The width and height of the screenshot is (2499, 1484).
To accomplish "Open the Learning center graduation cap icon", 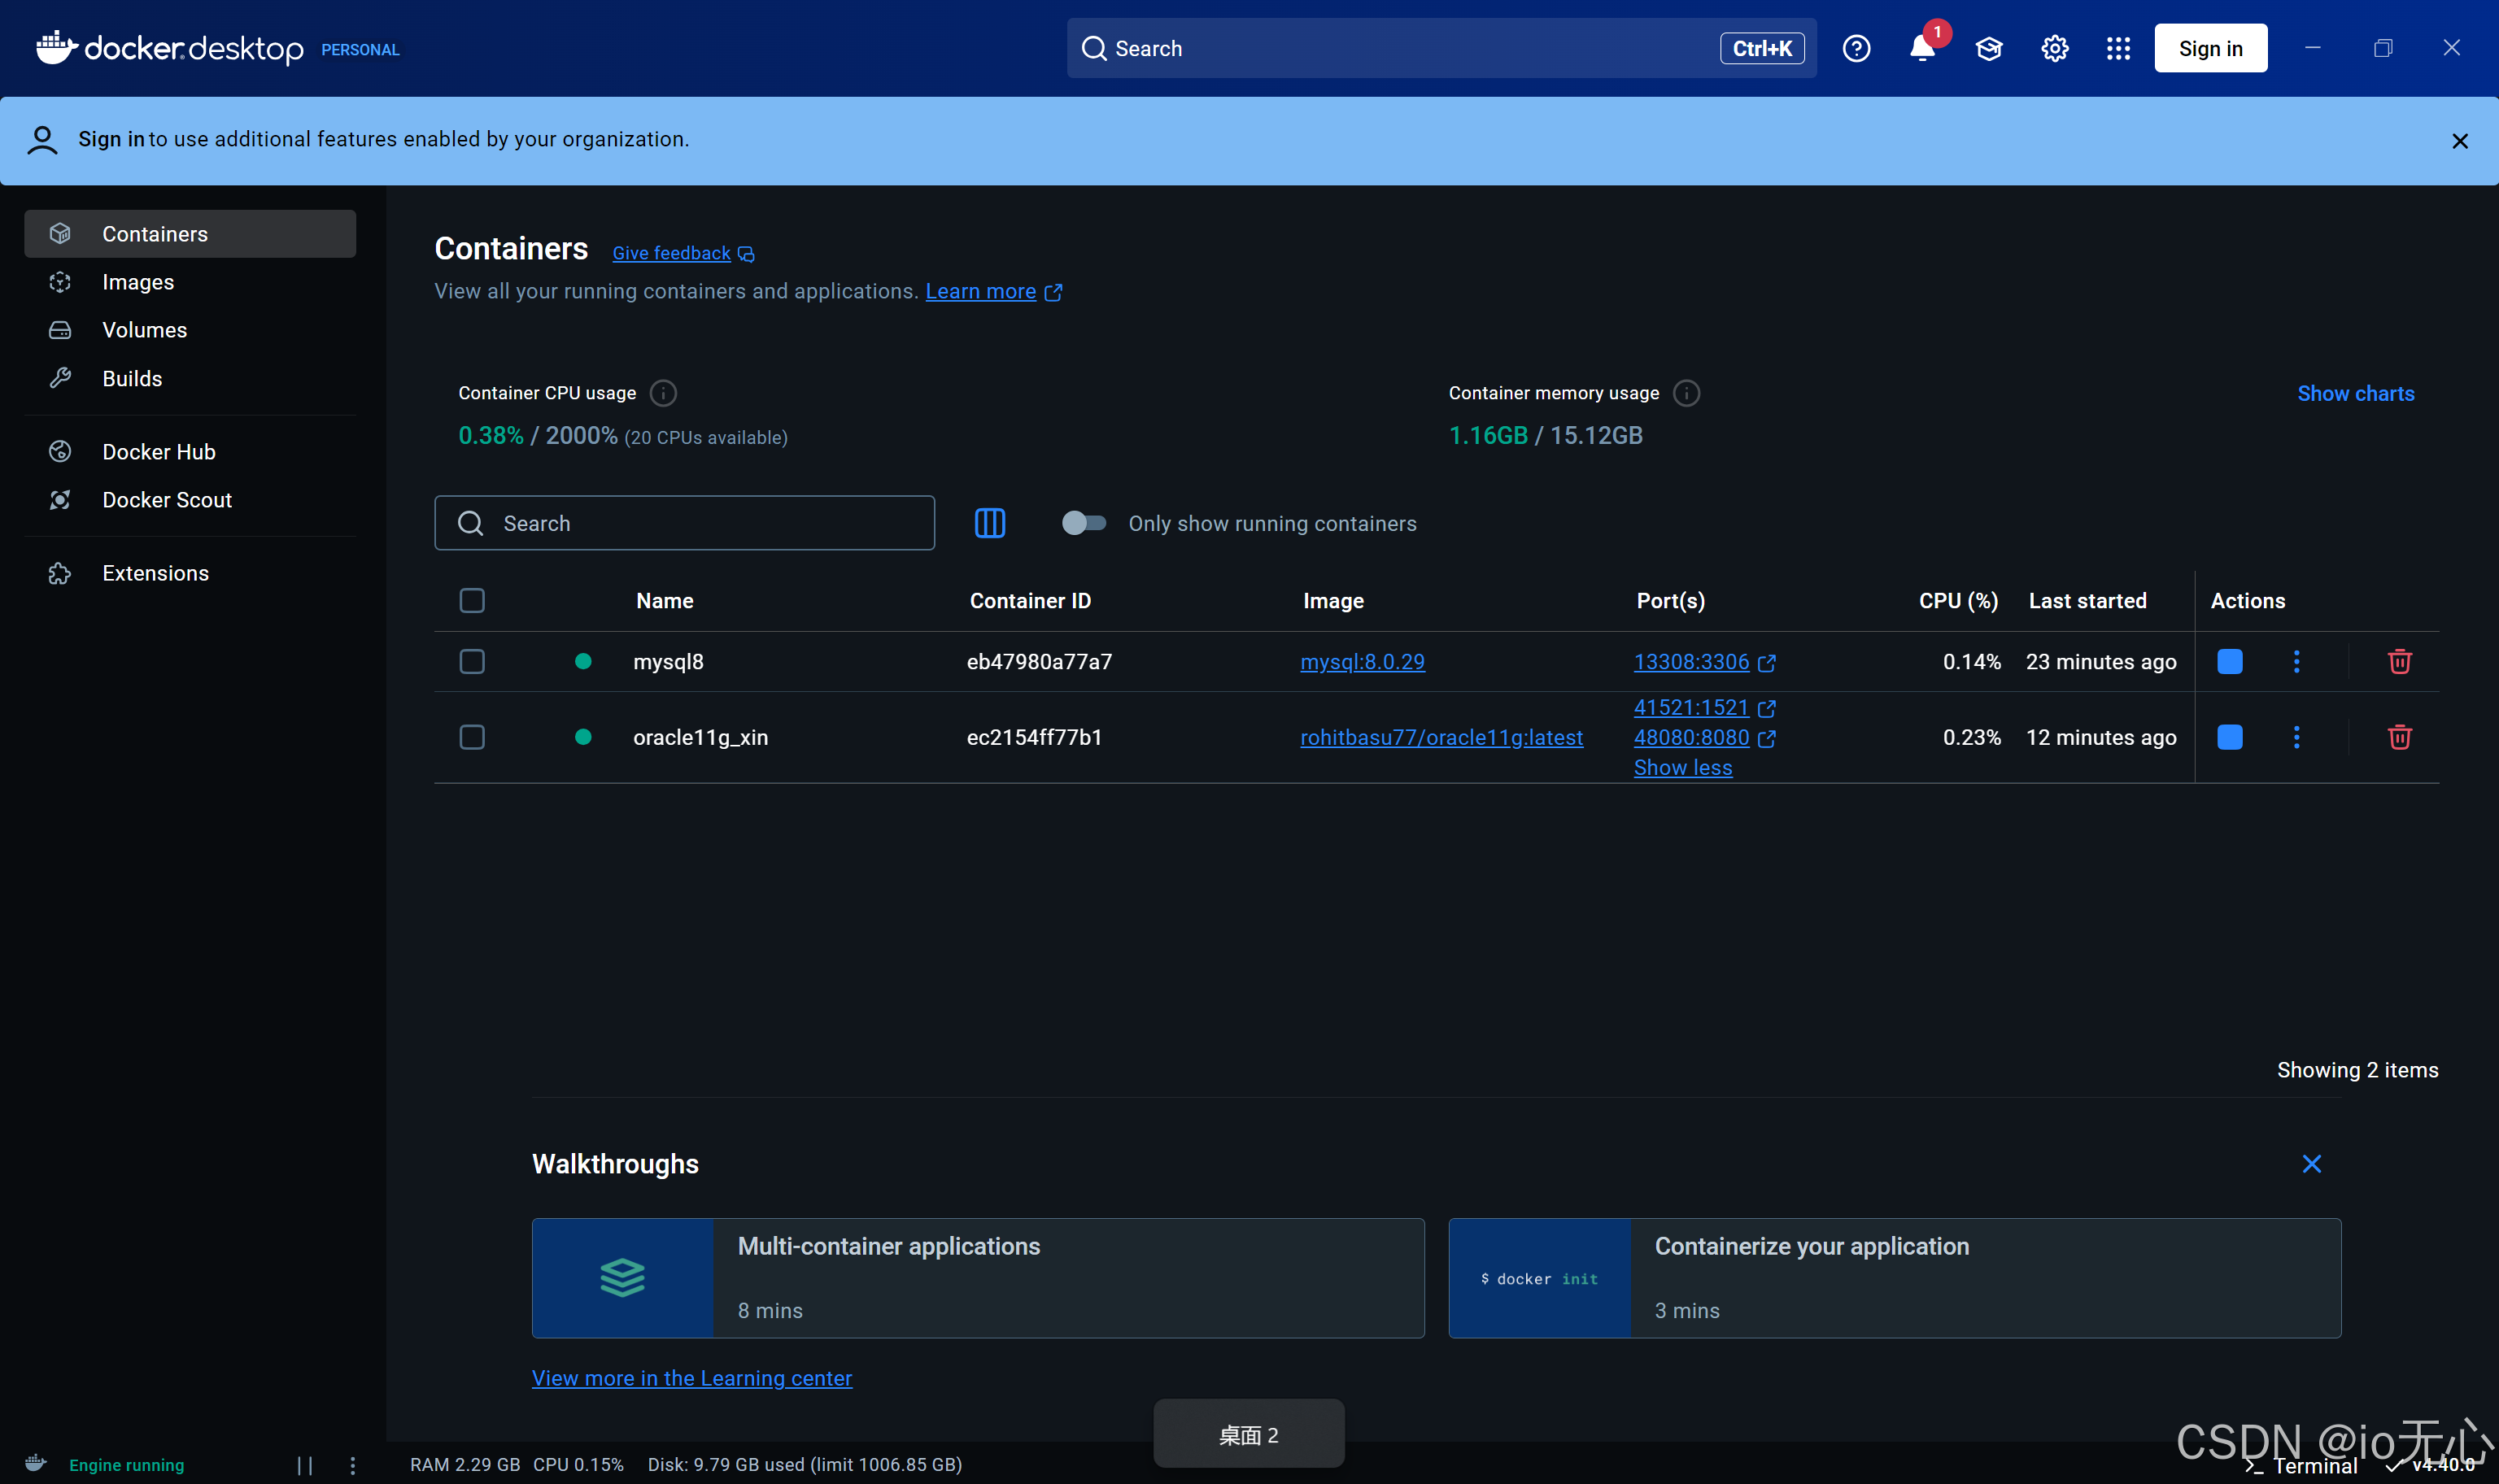I will pos(1988,48).
